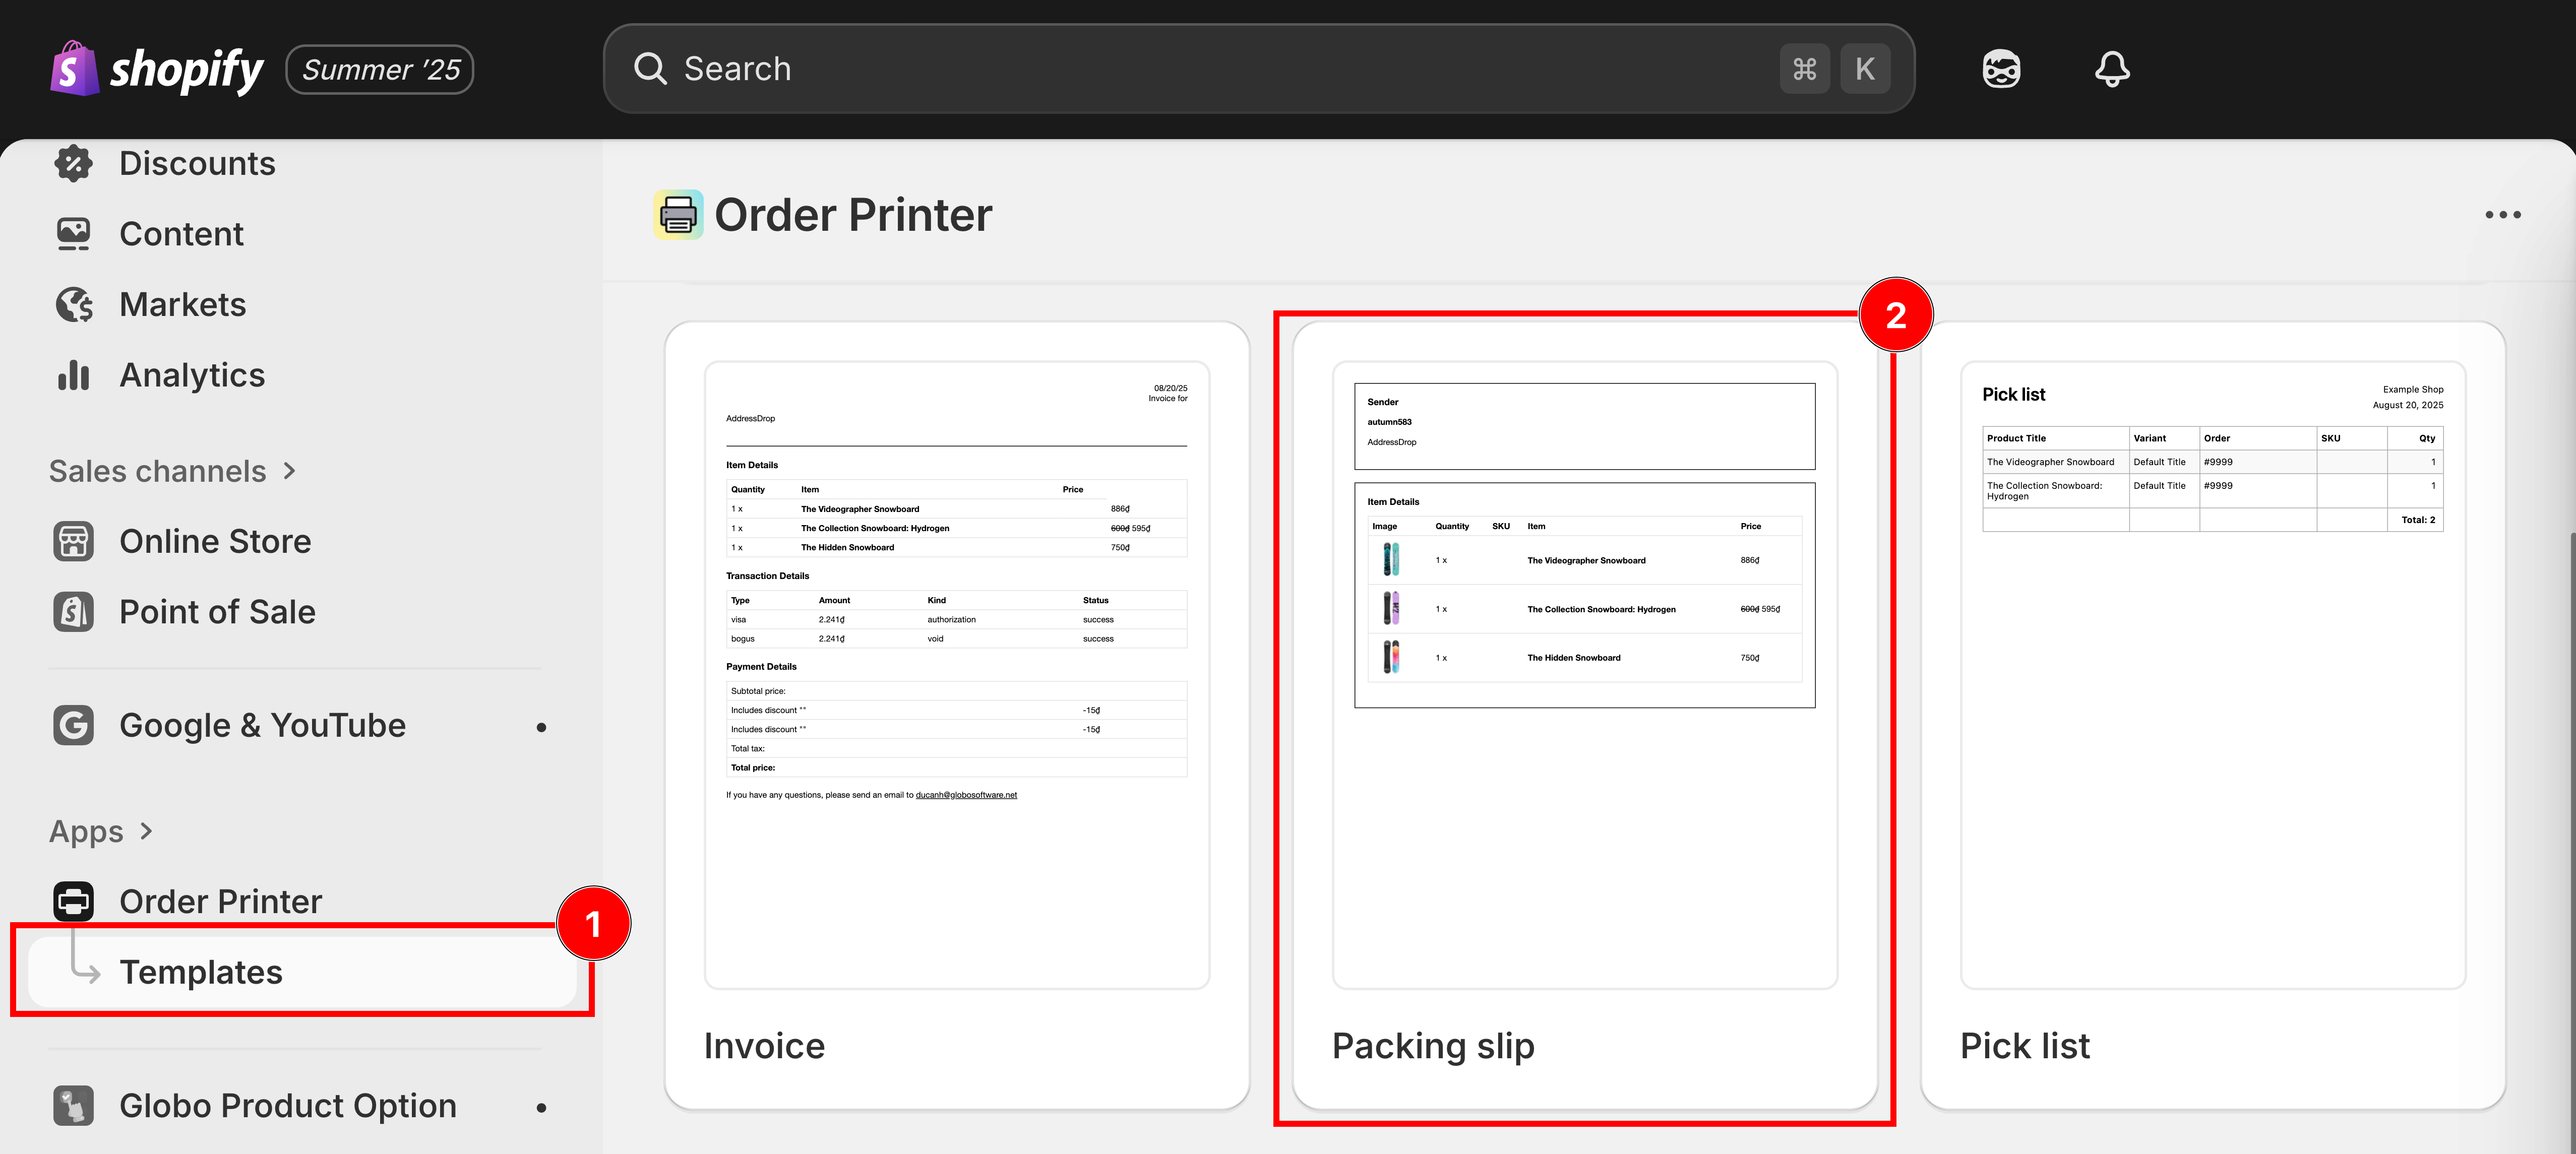Click the Markets globe icon
This screenshot has height=1154, width=2576.
(x=73, y=304)
